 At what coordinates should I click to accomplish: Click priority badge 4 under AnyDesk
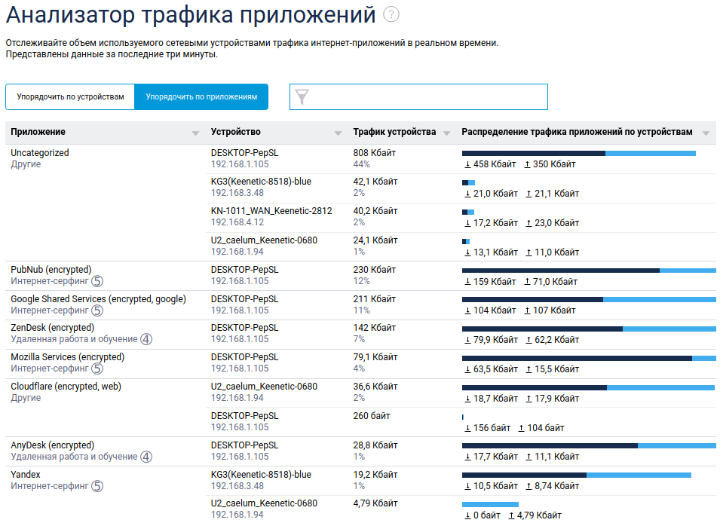point(146,457)
